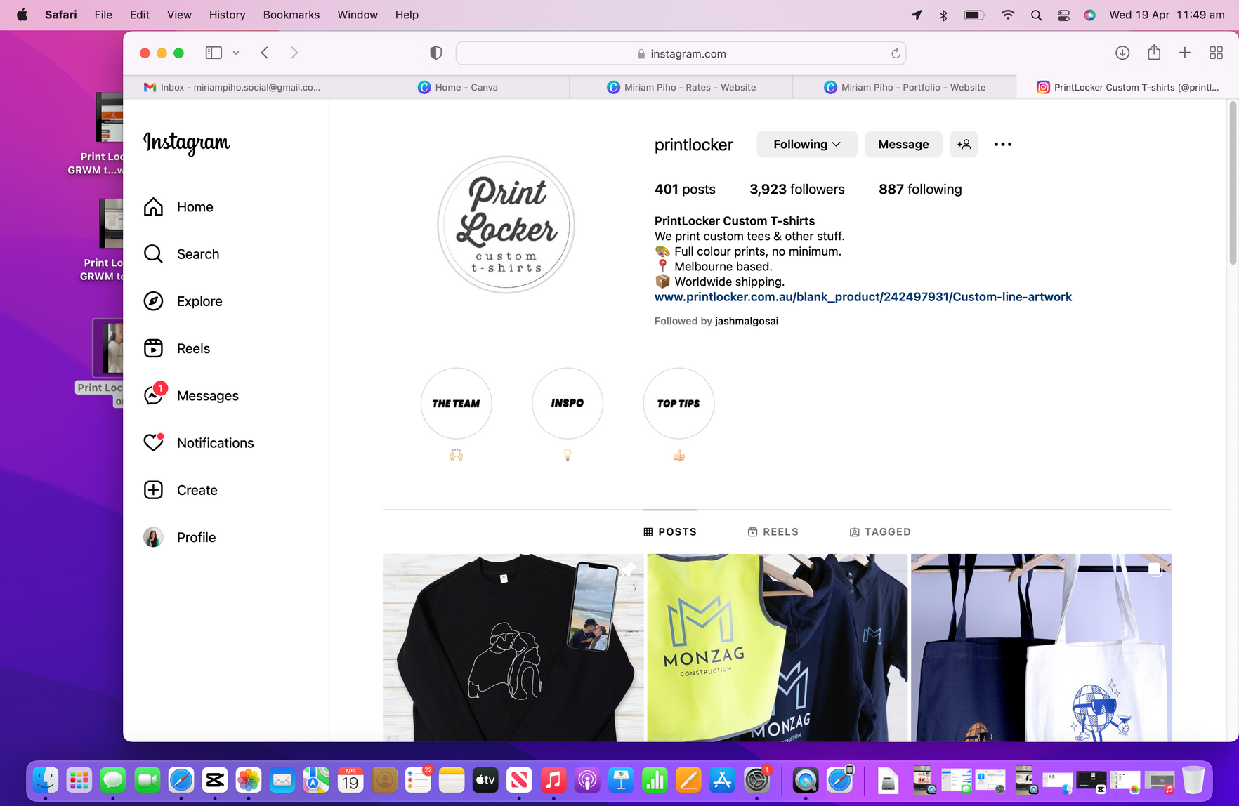Open Messages with unread badge
This screenshot has height=806, width=1239.
191,395
